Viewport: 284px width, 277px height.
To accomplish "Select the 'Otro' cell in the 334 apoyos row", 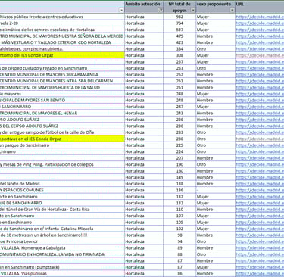I will (x=215, y=49).
